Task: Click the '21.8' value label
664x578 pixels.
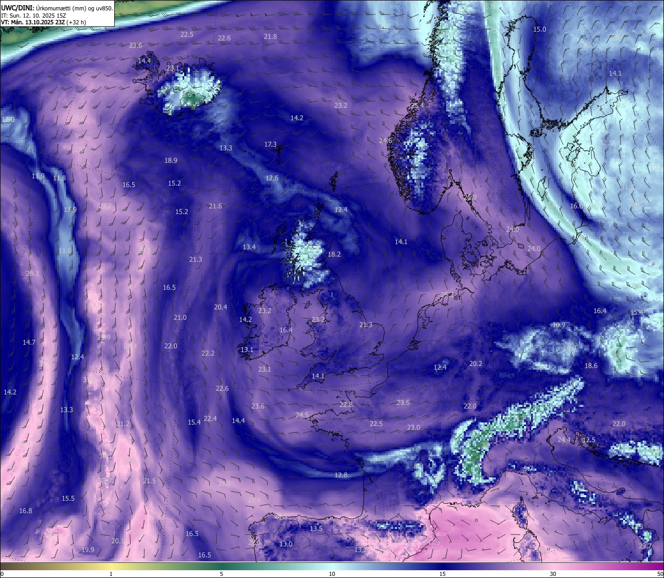Action: coord(270,37)
